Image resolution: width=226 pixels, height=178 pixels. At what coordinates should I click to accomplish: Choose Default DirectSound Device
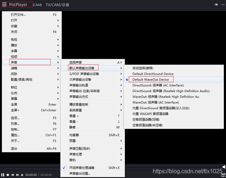point(174,74)
